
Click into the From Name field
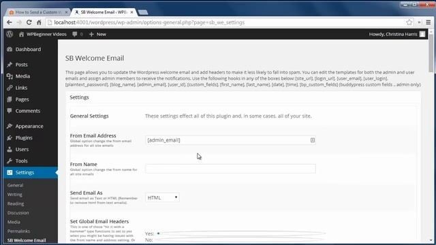pyautogui.click(x=230, y=169)
